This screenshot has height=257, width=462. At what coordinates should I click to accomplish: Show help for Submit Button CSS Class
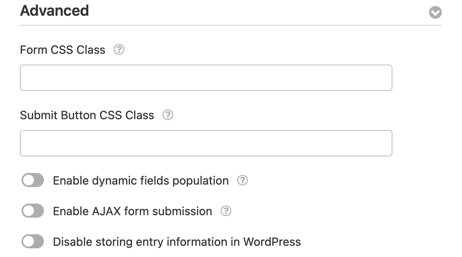(x=168, y=115)
